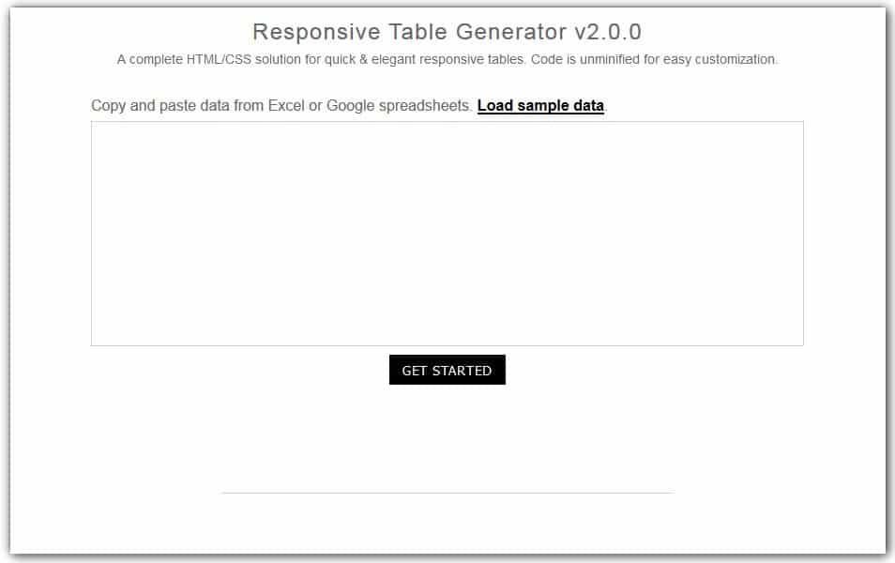Click the horizontal divider near the bottom
This screenshot has width=895, height=563.
click(447, 492)
